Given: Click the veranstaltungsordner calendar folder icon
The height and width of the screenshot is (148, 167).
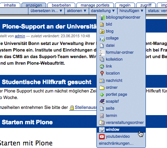Looking at the screenshot, I should (102, 123).
